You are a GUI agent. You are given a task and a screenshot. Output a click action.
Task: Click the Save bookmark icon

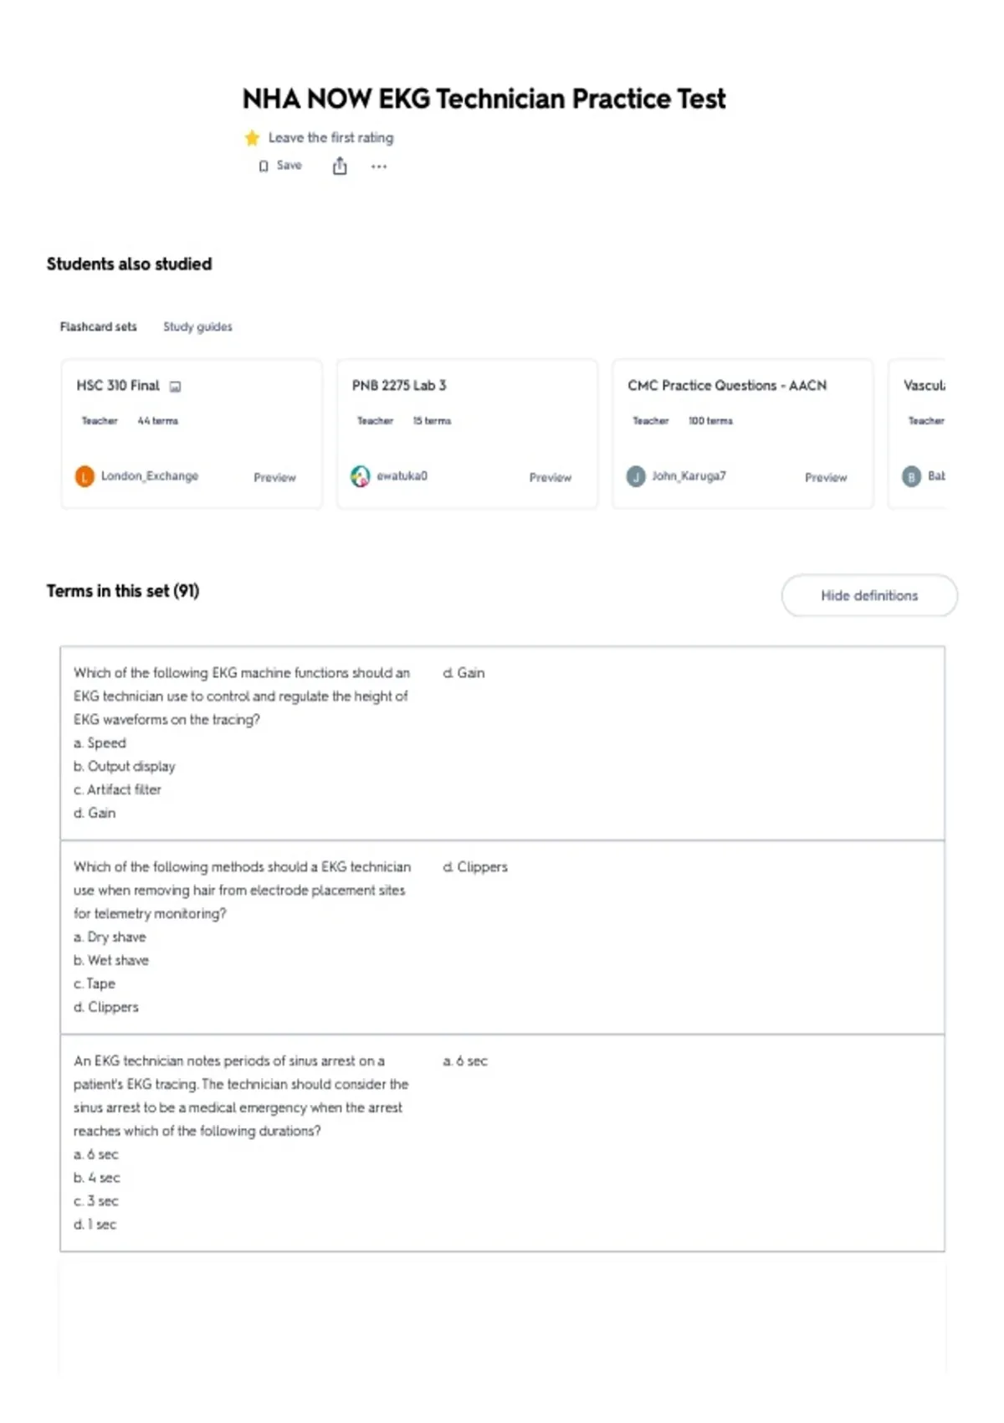[264, 166]
